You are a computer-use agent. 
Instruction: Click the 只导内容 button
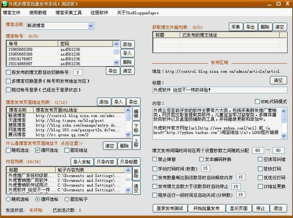coord(105,162)
